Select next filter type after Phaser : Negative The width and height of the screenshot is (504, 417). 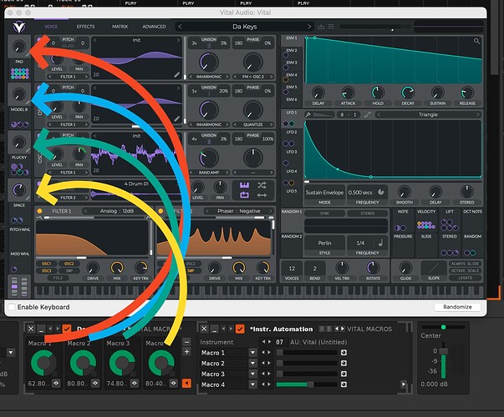270,211
